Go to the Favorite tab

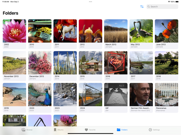point(90,130)
